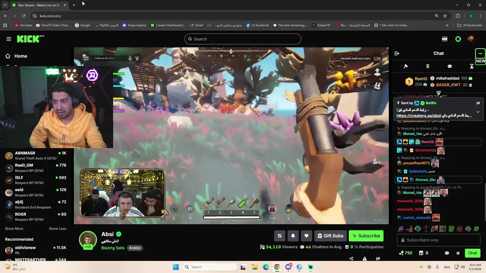Click the Gift Subs button
This screenshot has height=273, width=486.
330,236
